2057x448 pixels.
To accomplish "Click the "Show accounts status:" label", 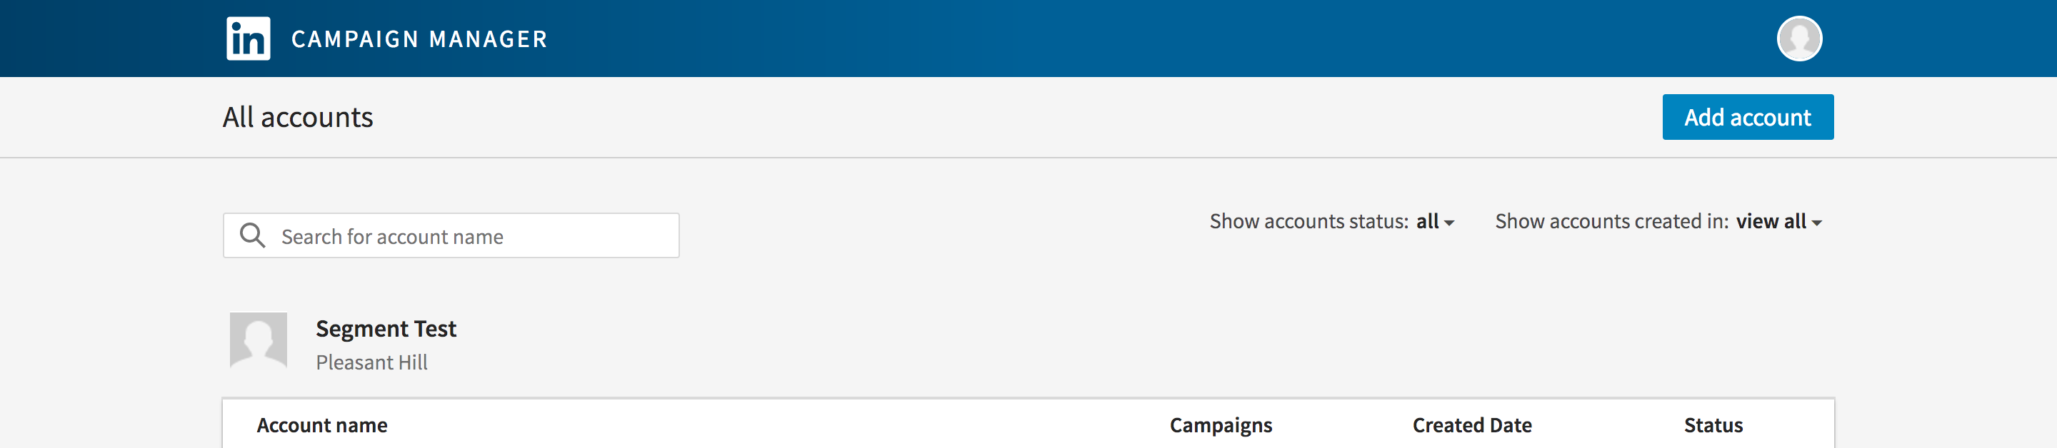I will (x=1308, y=222).
